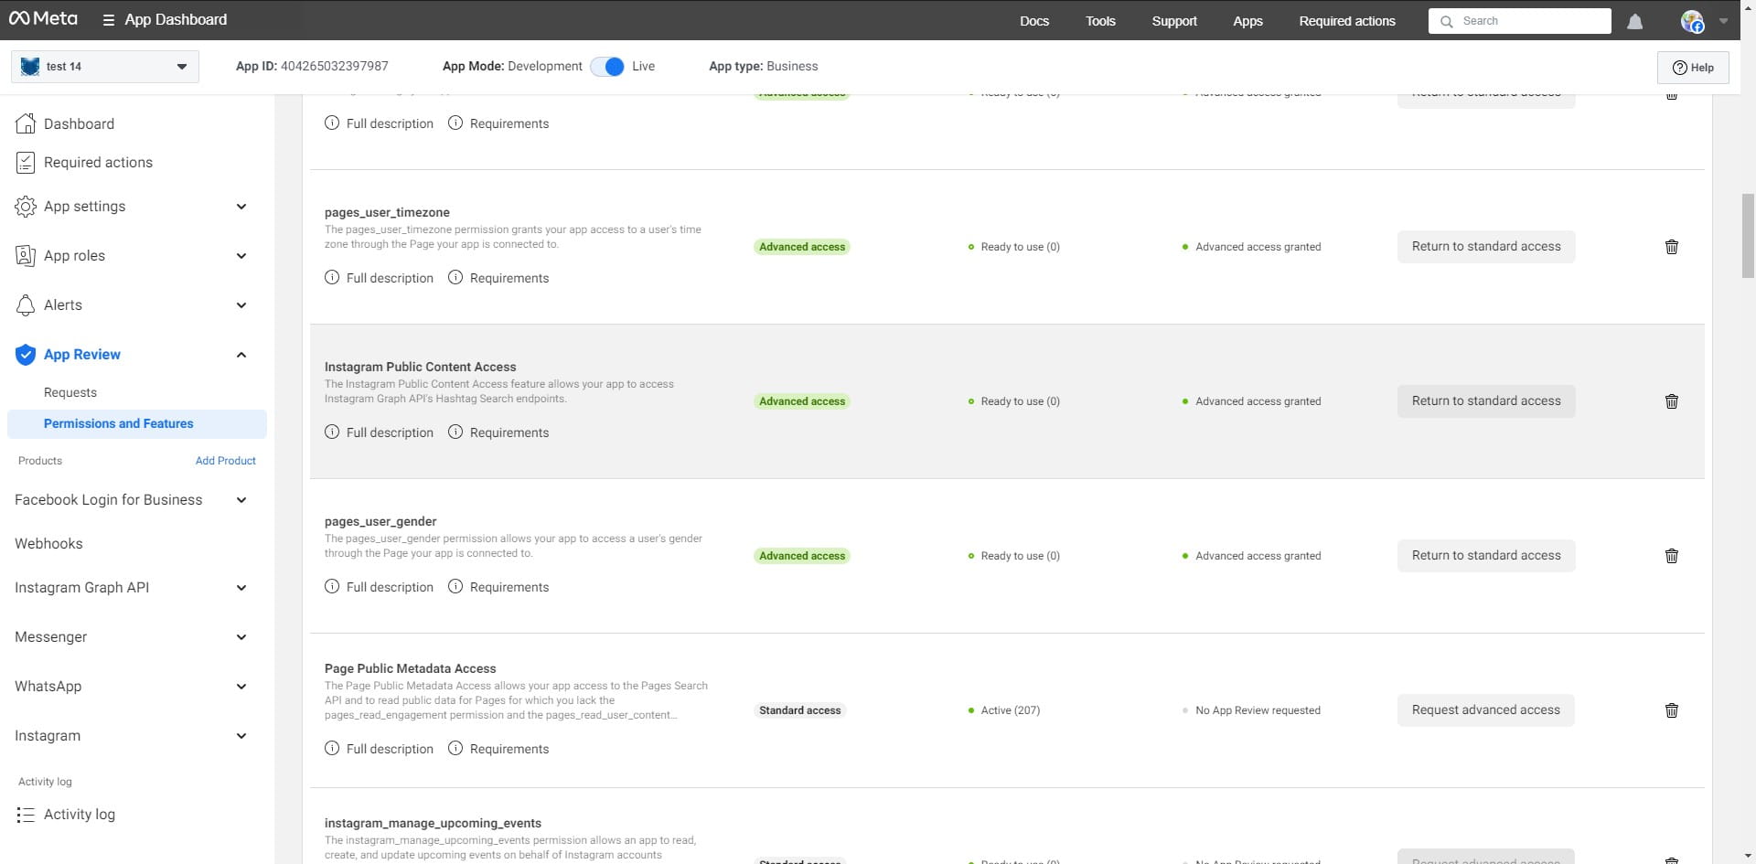The height and width of the screenshot is (864, 1756).
Task: Click the notifications bell icon
Action: [x=1635, y=21]
